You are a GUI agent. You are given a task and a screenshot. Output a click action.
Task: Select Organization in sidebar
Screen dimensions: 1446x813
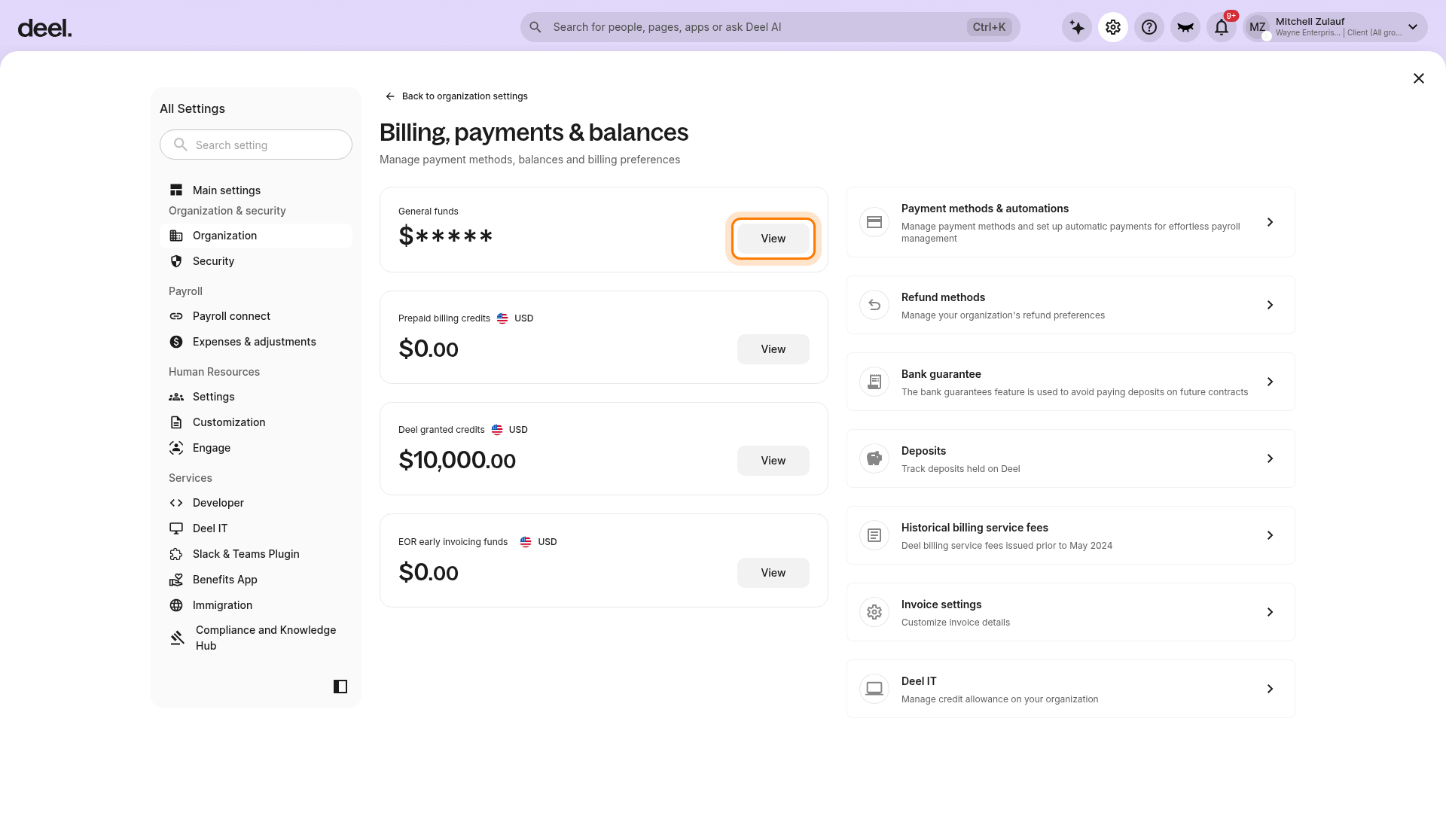256,236
